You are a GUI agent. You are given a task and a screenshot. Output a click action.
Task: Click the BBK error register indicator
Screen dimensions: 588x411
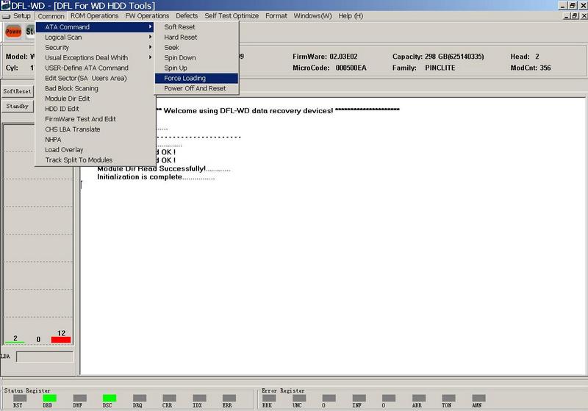click(269, 399)
